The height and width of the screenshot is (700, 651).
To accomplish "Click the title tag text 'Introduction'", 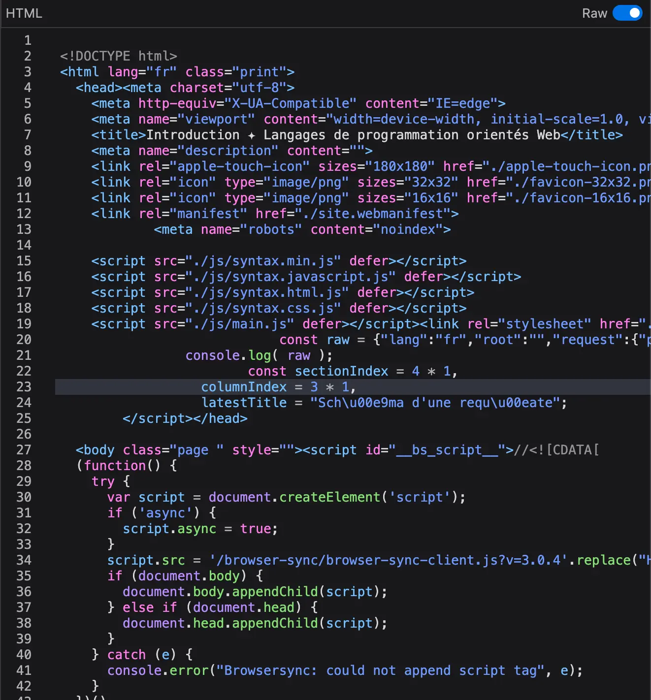I will point(193,135).
